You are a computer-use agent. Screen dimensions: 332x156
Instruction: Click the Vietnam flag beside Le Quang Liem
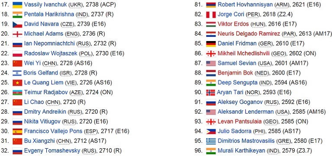[17, 83]
